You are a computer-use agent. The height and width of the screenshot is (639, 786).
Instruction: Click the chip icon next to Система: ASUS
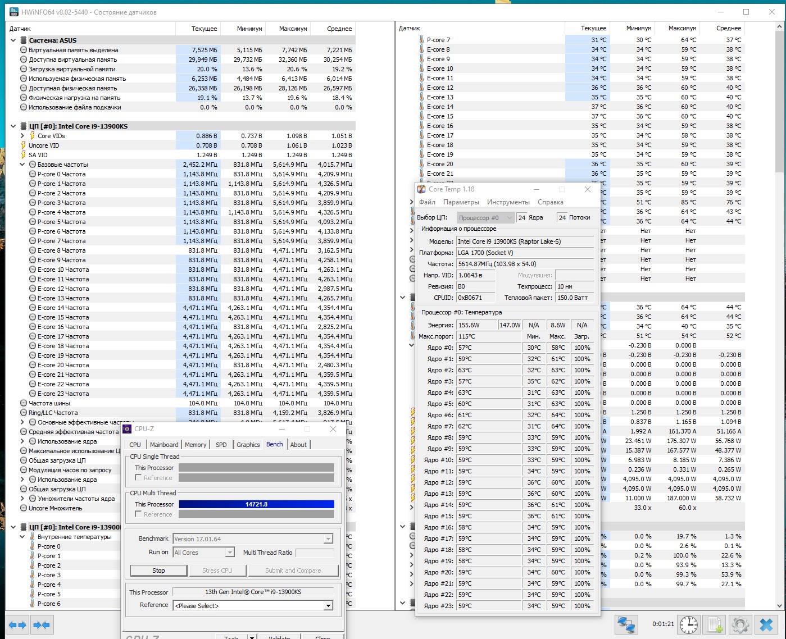tap(24, 40)
